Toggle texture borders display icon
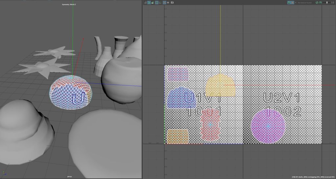Viewport: 336px width, 179px height. click(x=157, y=2)
